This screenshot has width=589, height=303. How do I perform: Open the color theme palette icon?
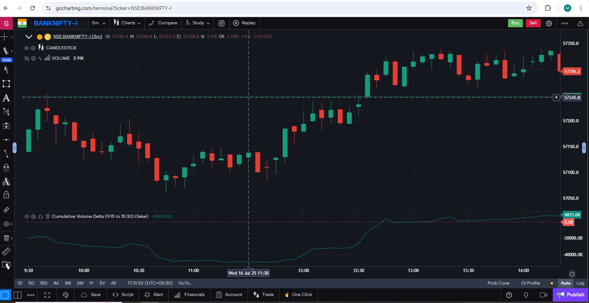[66, 295]
